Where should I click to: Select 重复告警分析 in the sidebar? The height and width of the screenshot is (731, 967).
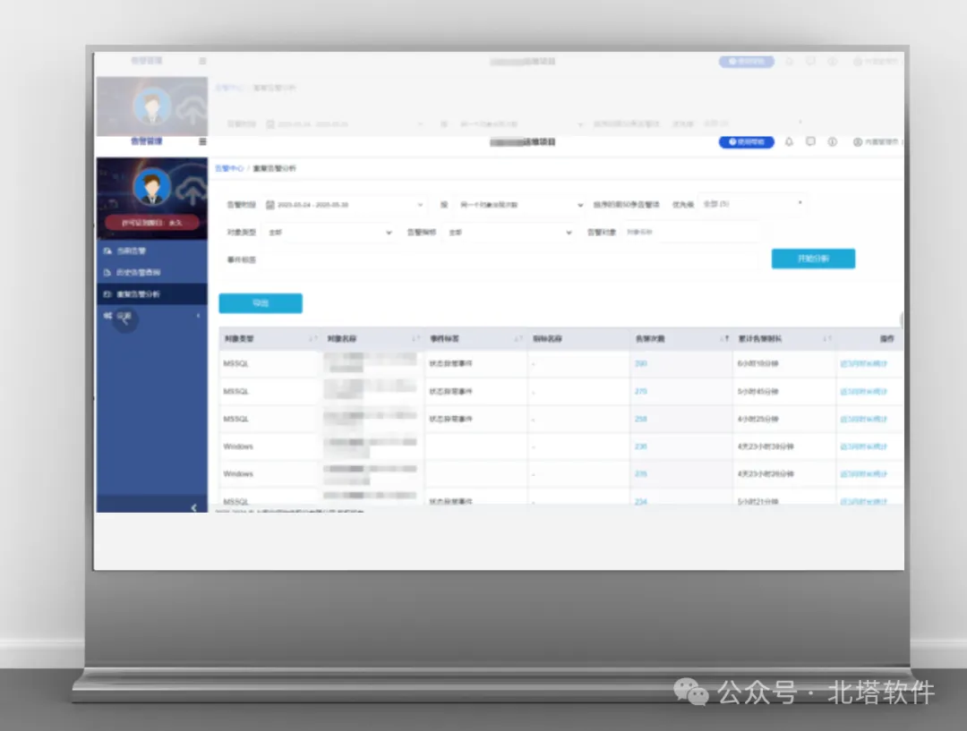151,294
